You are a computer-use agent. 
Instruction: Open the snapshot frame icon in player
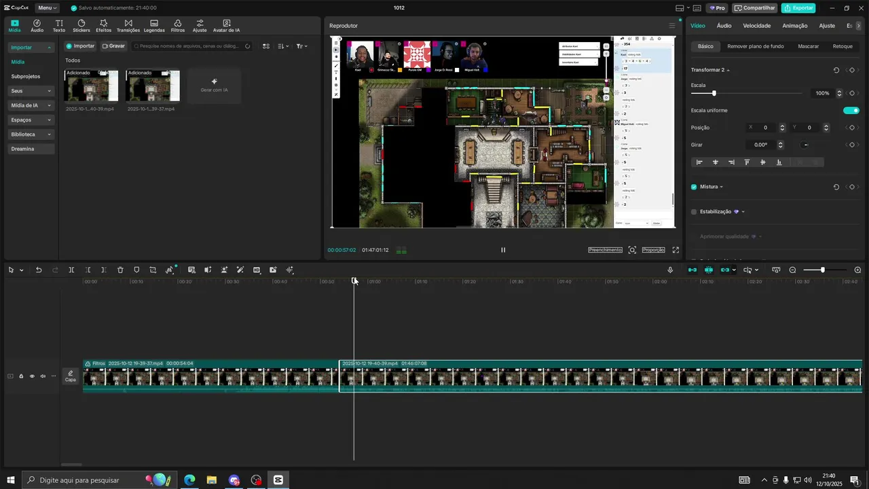[632, 250]
